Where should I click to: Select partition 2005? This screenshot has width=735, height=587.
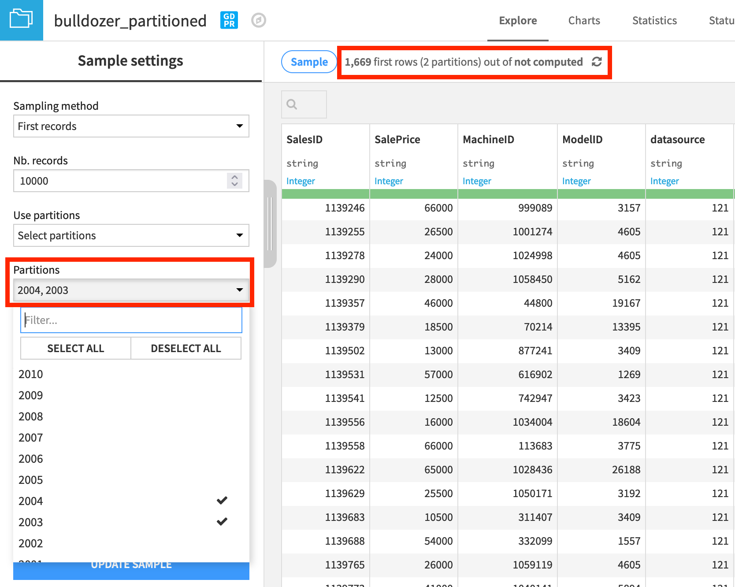point(131,480)
